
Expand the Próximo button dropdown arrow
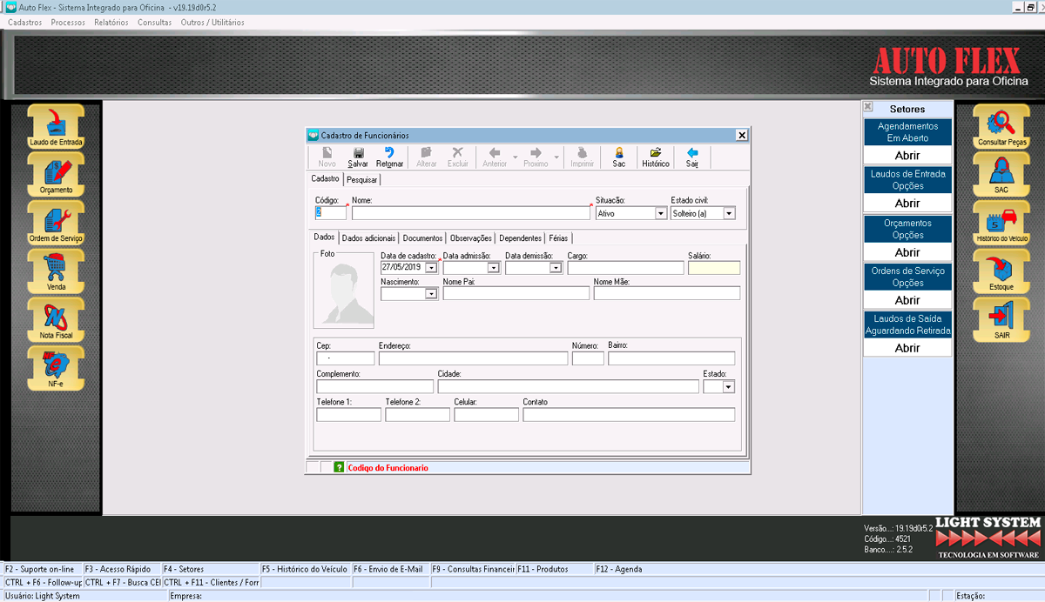pos(556,158)
